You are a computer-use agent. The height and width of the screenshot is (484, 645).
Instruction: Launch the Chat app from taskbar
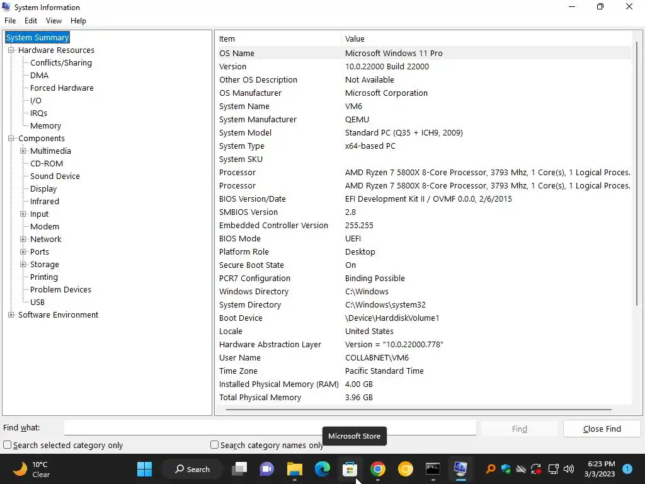coord(266,469)
